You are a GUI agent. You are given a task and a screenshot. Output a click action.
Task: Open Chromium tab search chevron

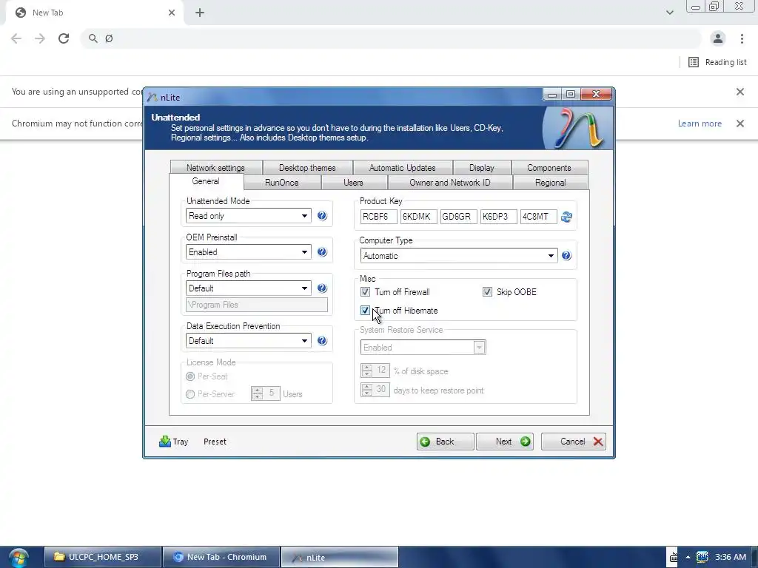click(669, 13)
